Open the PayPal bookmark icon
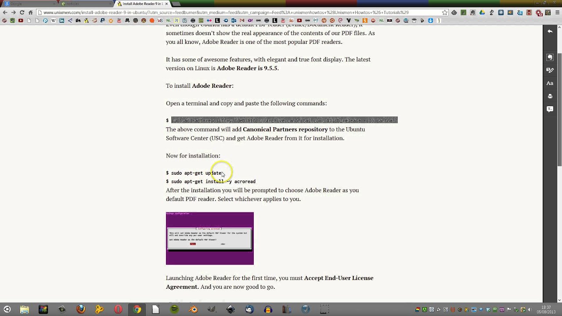This screenshot has height=316, width=562. coord(103,20)
